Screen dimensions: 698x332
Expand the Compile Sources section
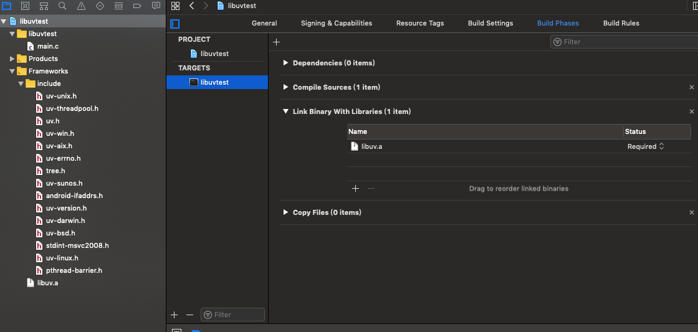point(285,87)
